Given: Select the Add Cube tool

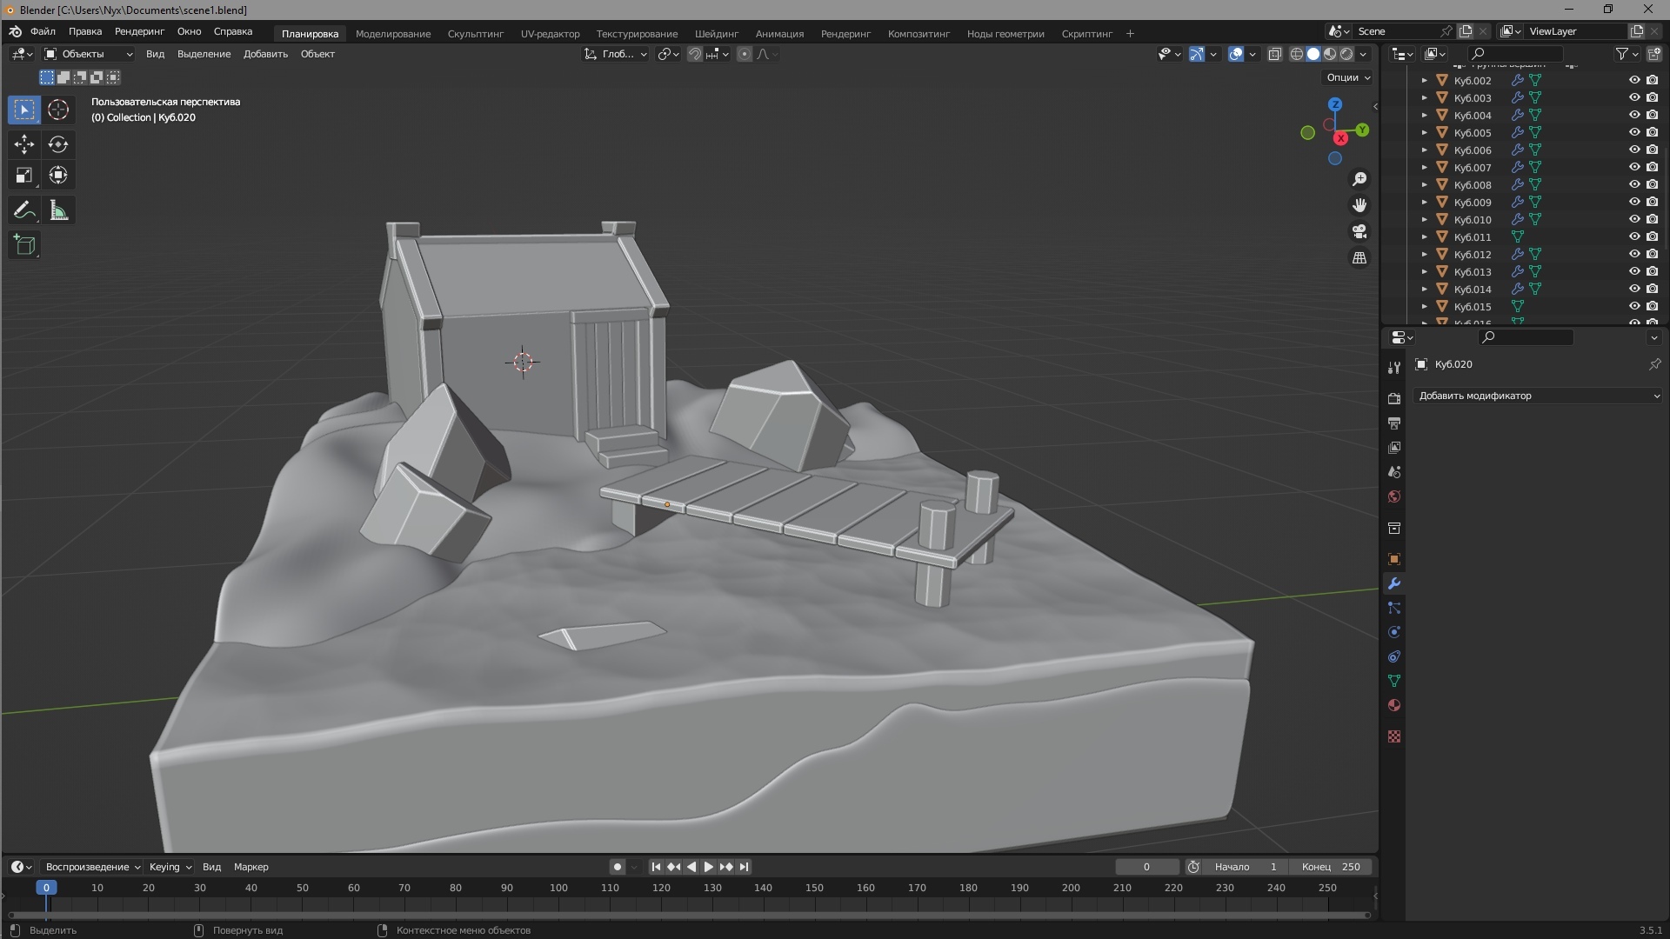Looking at the screenshot, I should click(x=24, y=245).
